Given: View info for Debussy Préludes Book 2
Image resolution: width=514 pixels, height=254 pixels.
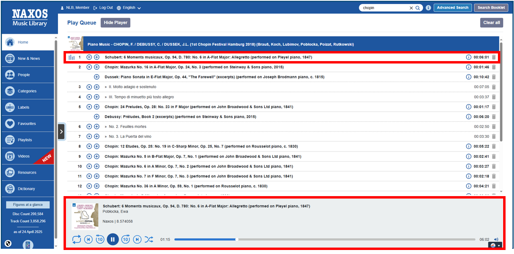Looking at the screenshot, I should [469, 117].
